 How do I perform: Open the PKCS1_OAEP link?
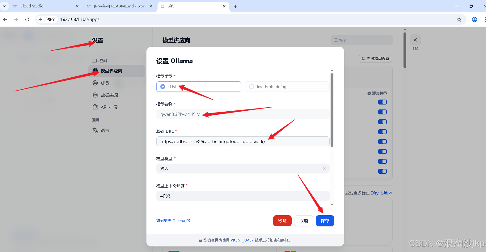click(x=242, y=240)
